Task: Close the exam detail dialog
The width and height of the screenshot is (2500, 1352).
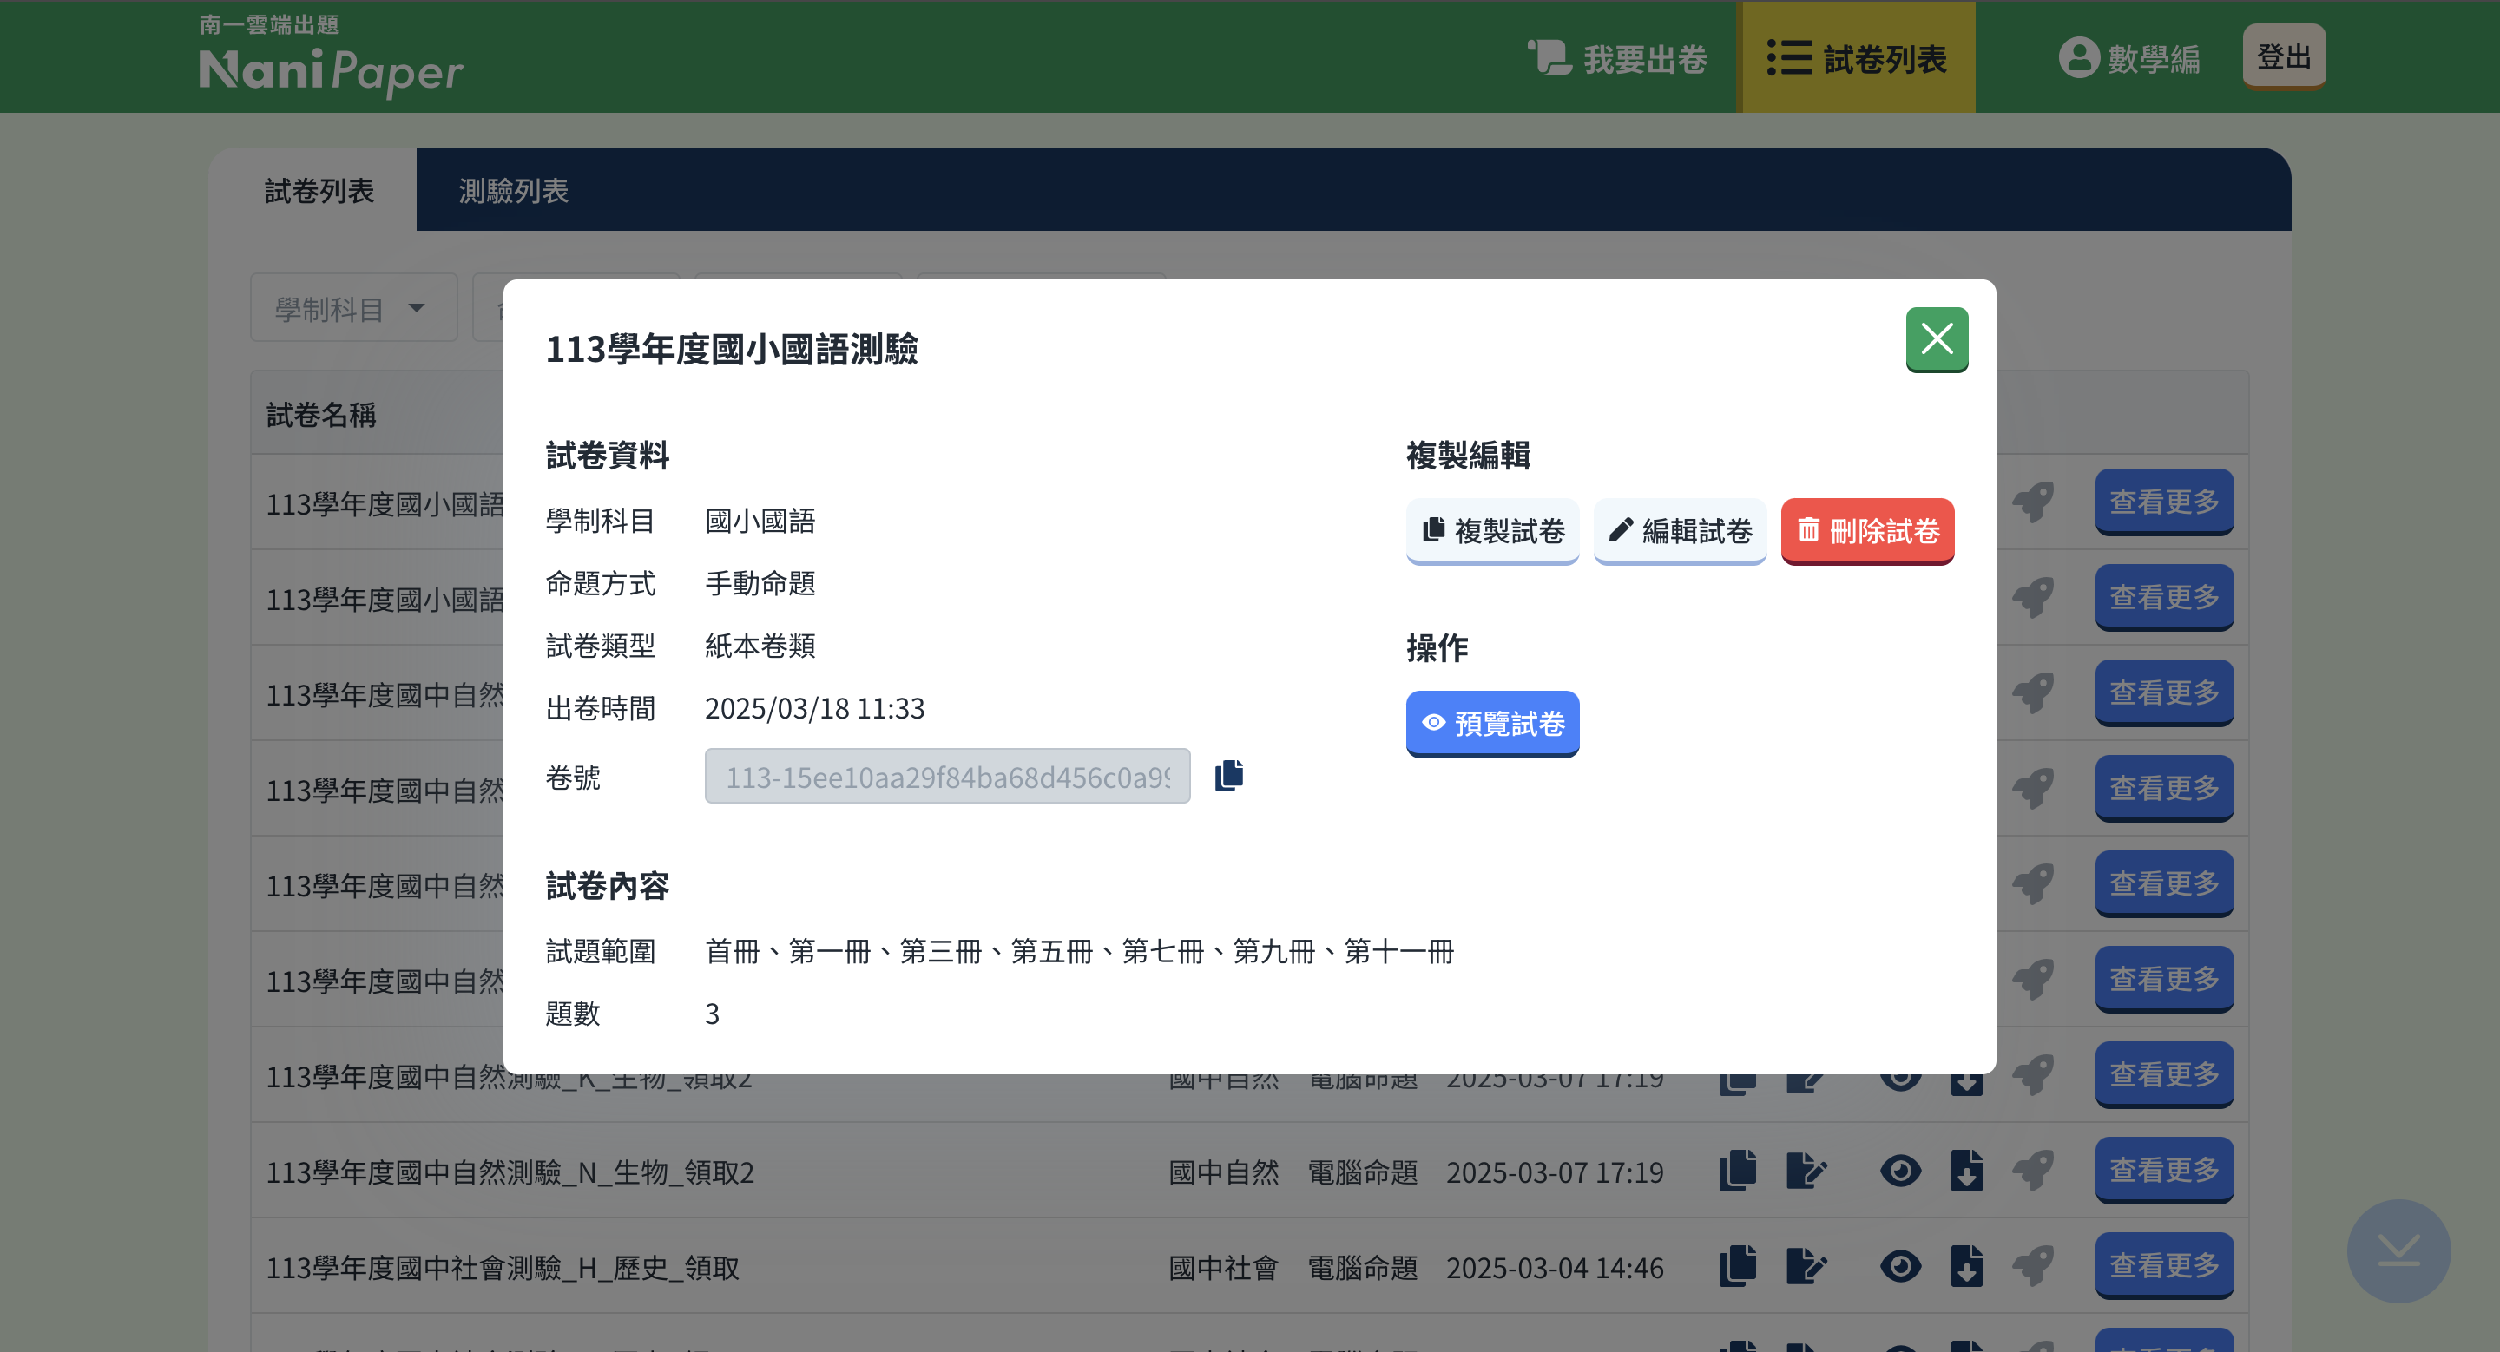Action: pyautogui.click(x=1936, y=338)
